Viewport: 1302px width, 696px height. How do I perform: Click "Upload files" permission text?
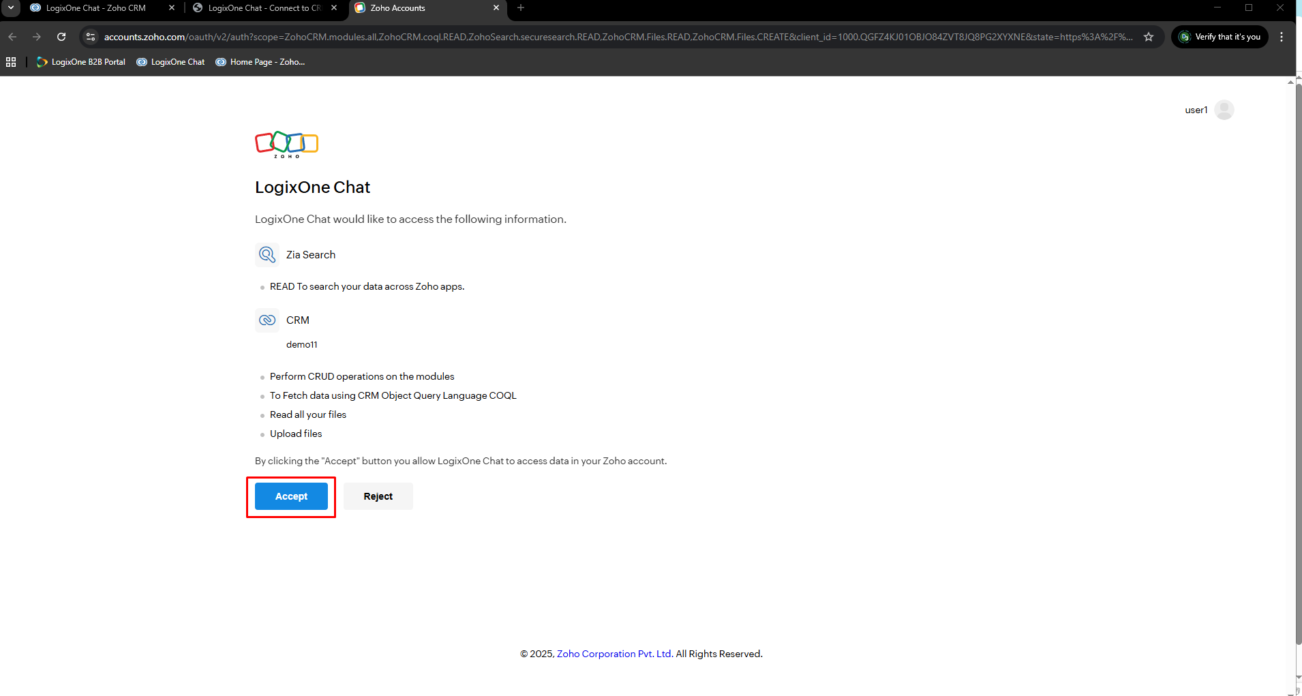296,434
